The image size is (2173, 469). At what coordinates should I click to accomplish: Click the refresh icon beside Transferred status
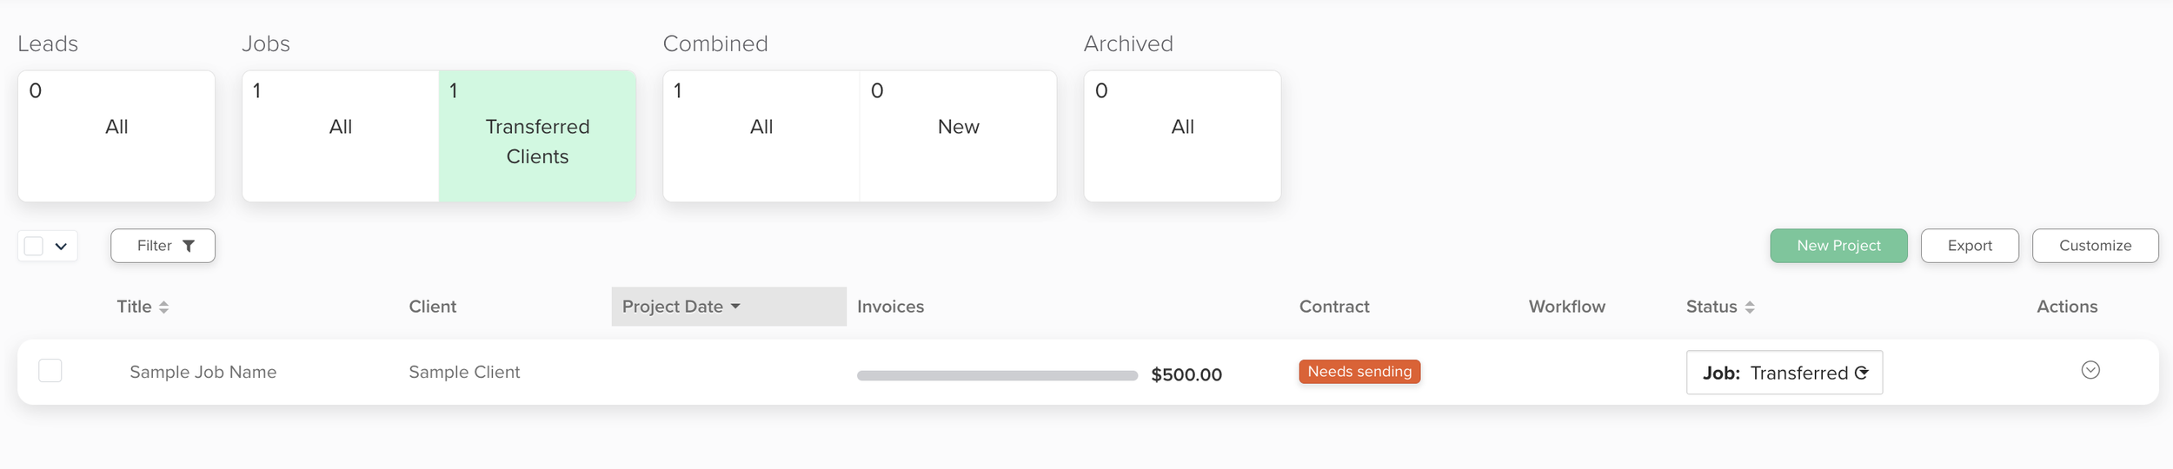(x=1861, y=373)
